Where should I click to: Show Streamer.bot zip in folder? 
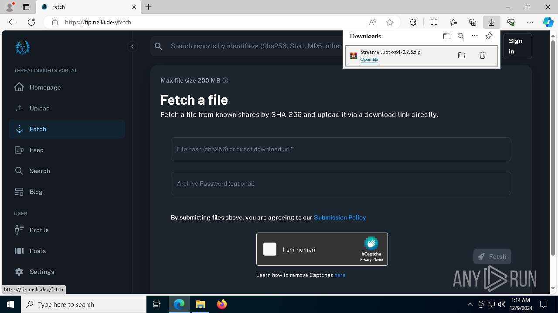coord(462,55)
